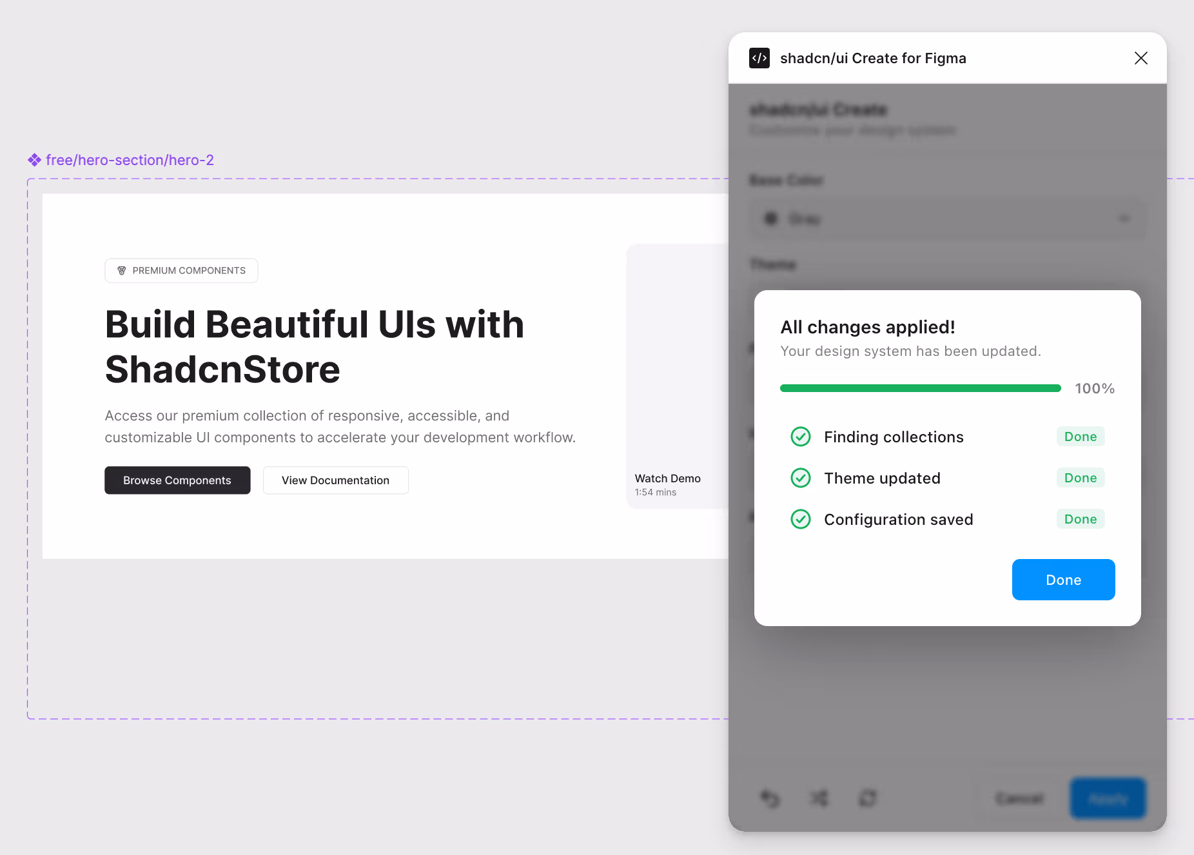Click the 100% progress value

click(x=1095, y=388)
